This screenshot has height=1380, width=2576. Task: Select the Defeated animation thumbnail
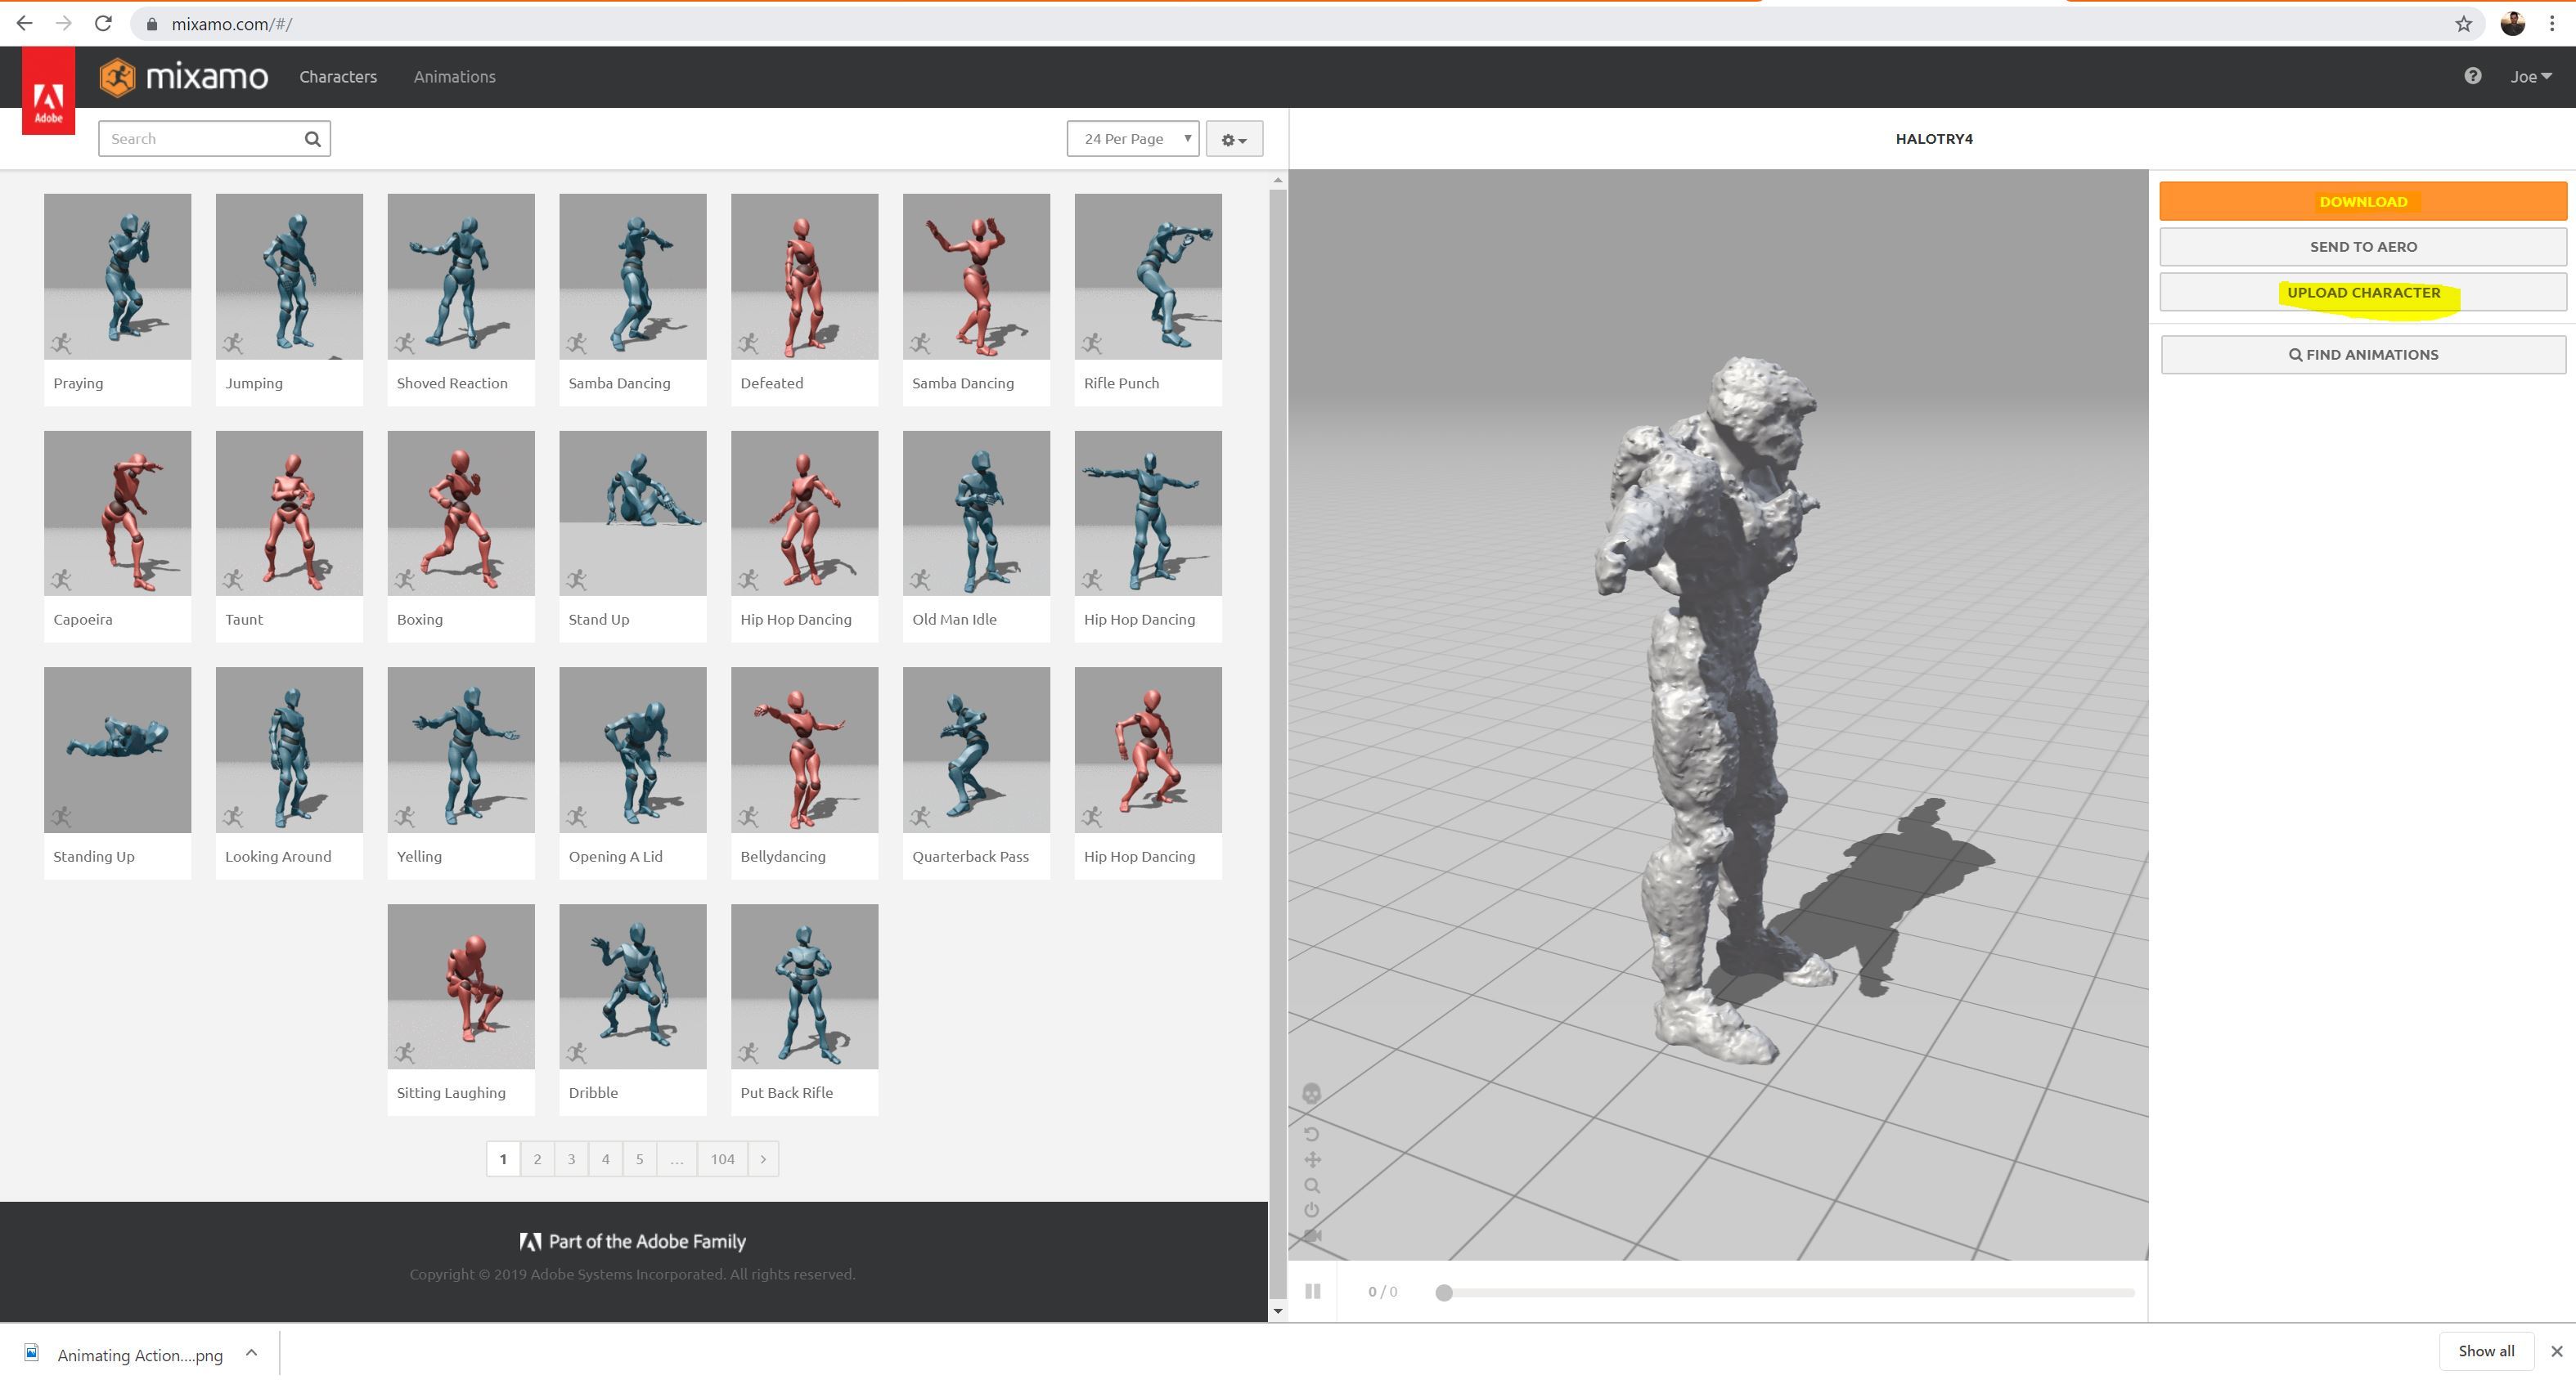(804, 277)
